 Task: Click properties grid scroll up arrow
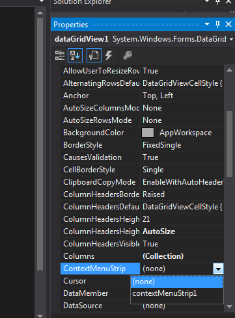(x=229, y=70)
